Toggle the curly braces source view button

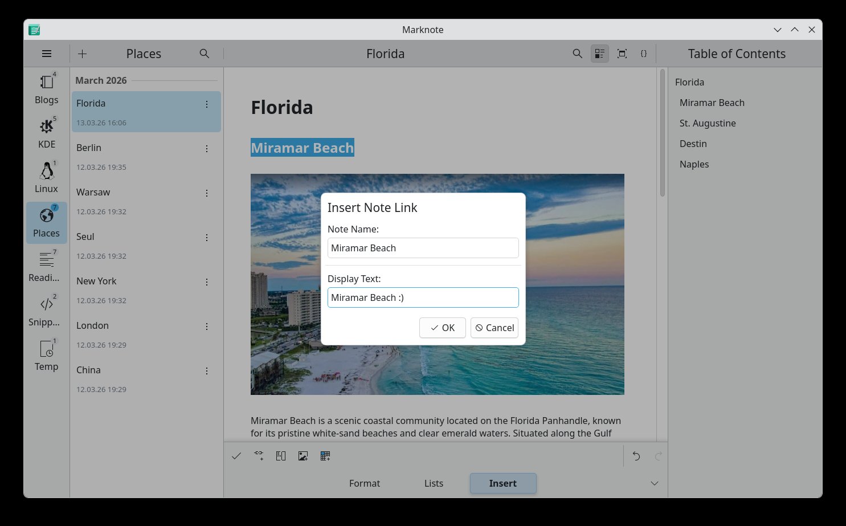pos(644,54)
